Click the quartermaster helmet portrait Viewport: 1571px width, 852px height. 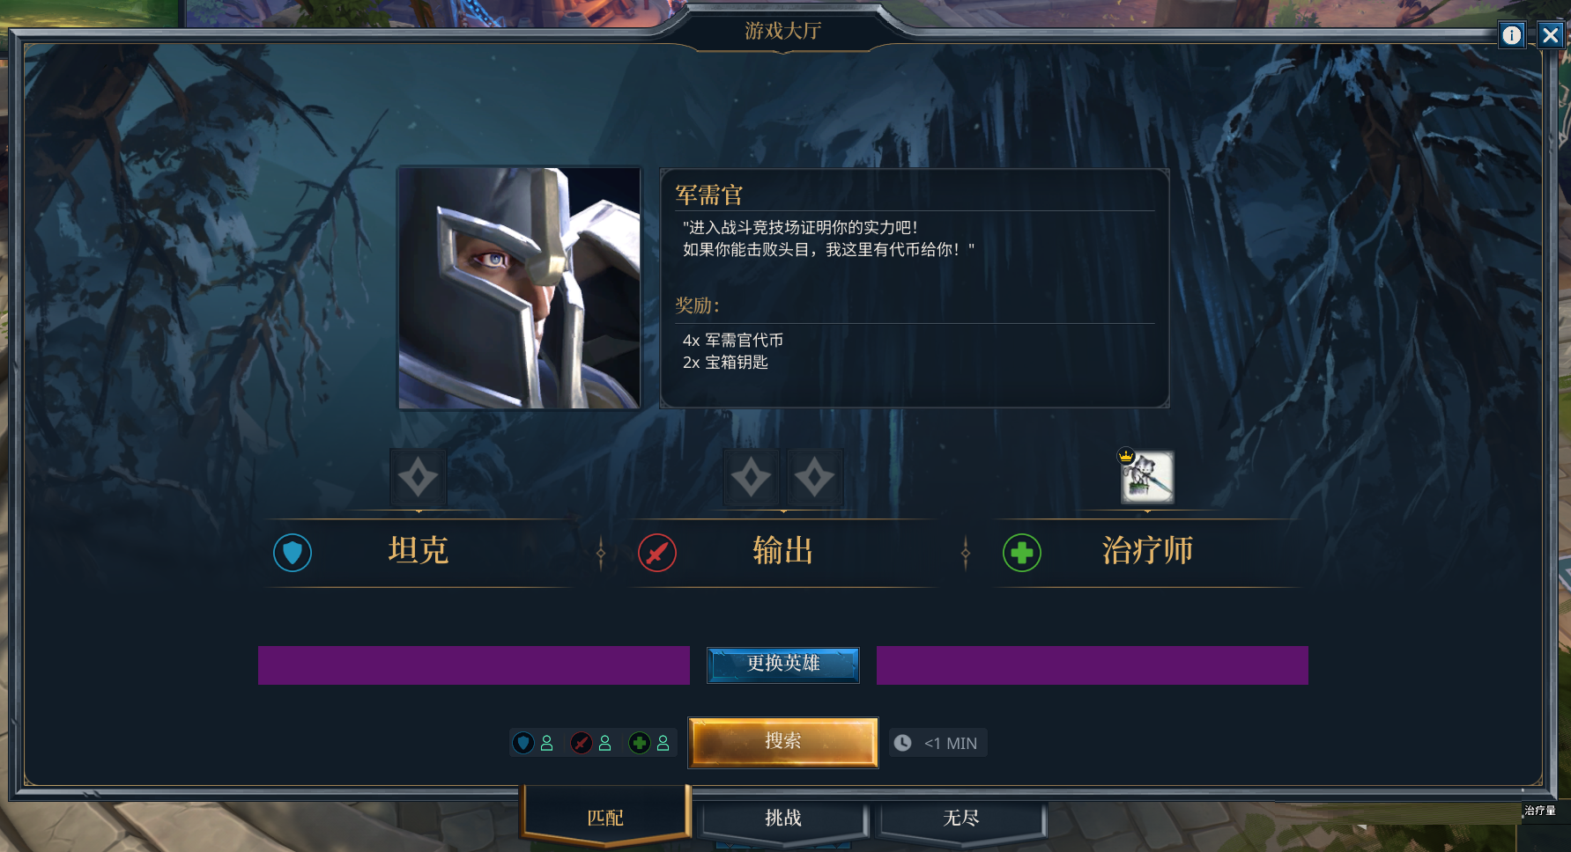[520, 288]
